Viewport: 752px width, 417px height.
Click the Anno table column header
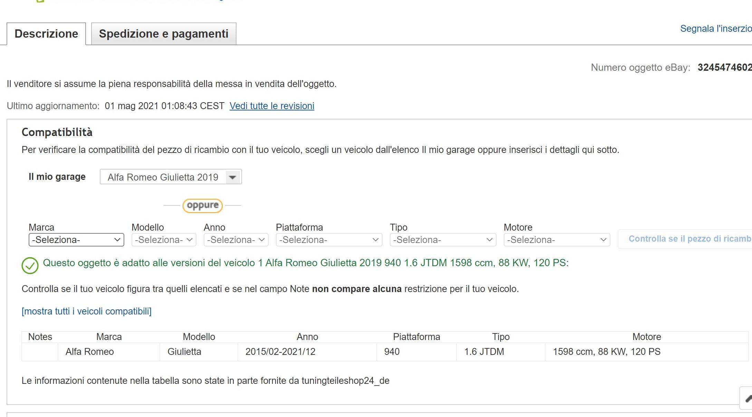click(307, 337)
